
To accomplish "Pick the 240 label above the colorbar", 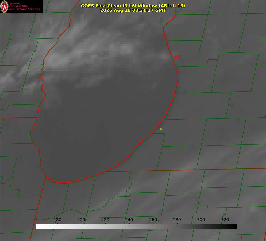I will pyautogui.click(x=129, y=220).
